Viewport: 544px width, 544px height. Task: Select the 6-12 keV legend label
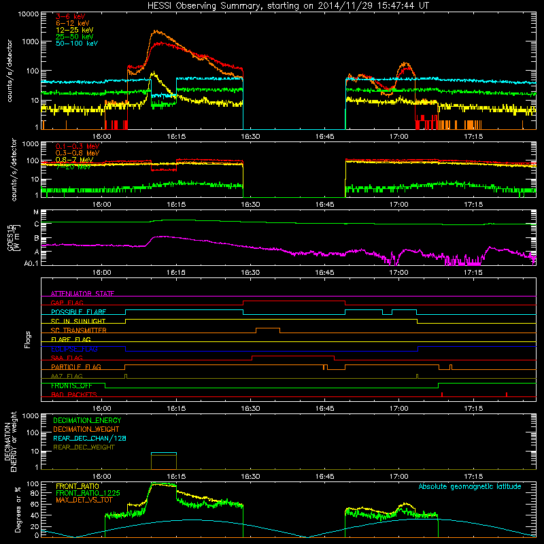tap(73, 23)
